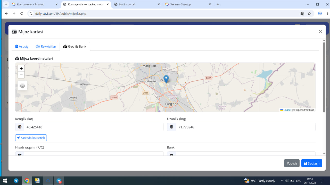Image resolution: width=330 pixels, height=185 pixels.
Task: Click the Kenglik (lat) input field
Action: pyautogui.click(x=93, y=127)
